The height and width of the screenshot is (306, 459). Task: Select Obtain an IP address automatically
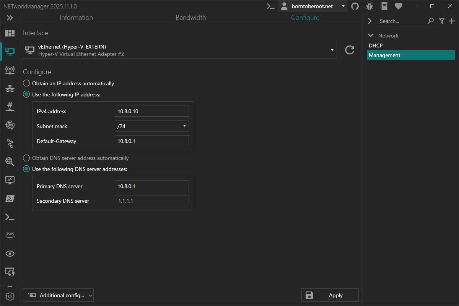(x=26, y=83)
